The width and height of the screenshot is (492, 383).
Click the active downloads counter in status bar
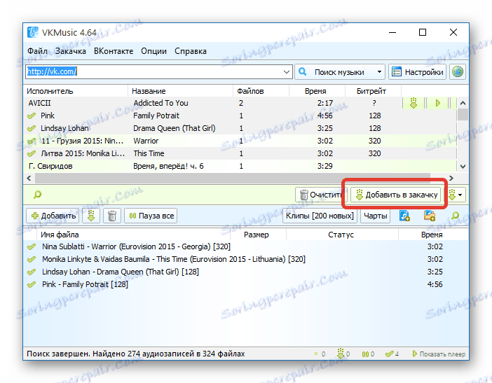[x=343, y=354]
